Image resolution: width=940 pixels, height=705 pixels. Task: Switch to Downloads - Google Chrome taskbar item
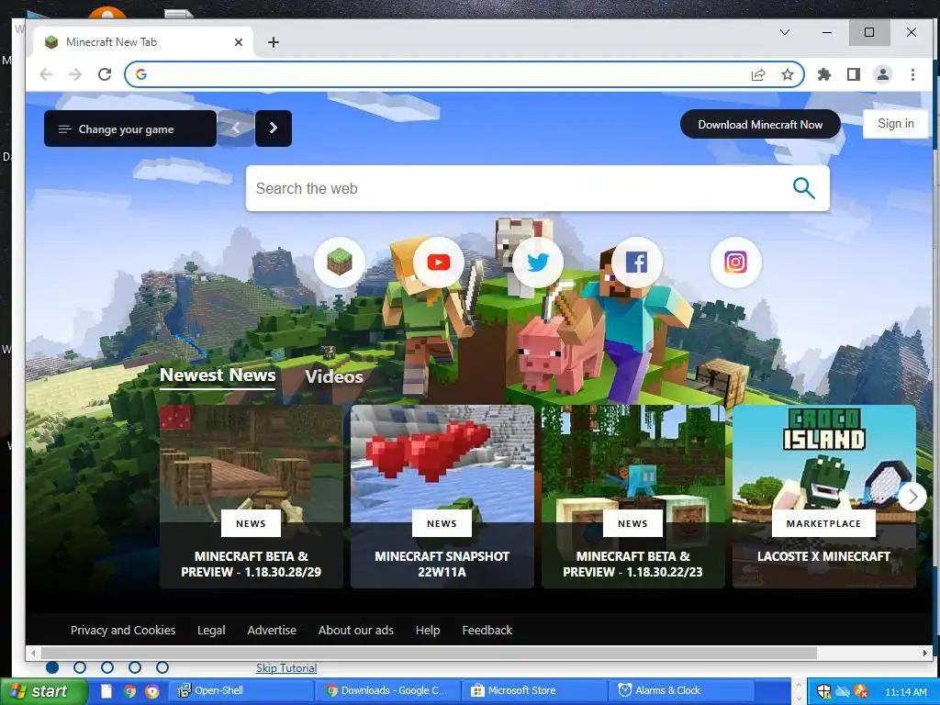pyautogui.click(x=386, y=690)
